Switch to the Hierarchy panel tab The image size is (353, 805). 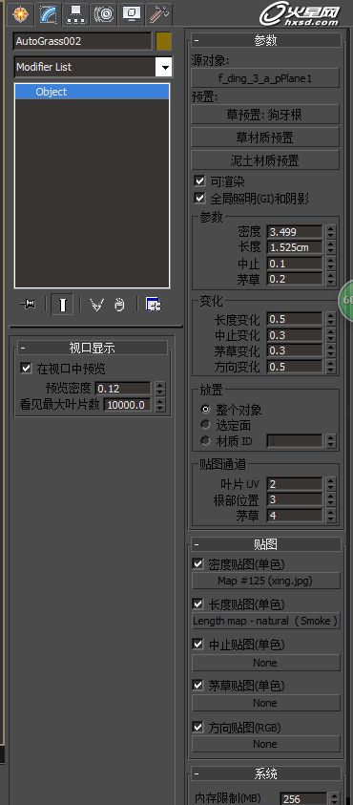point(75,14)
